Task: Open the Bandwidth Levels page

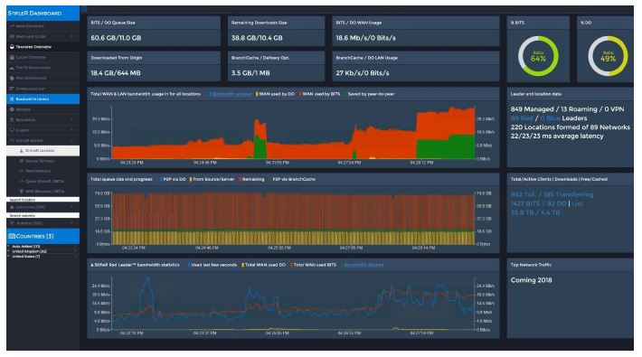Action: coord(43,99)
